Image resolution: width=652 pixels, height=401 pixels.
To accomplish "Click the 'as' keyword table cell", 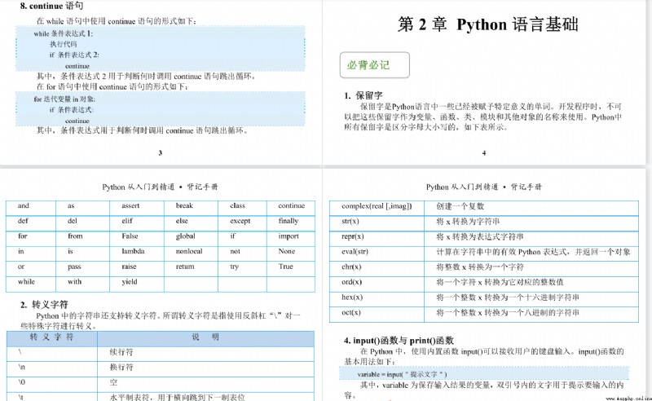I will (x=83, y=209).
